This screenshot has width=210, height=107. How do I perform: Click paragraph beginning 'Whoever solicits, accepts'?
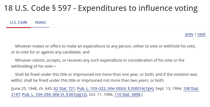[98, 63]
